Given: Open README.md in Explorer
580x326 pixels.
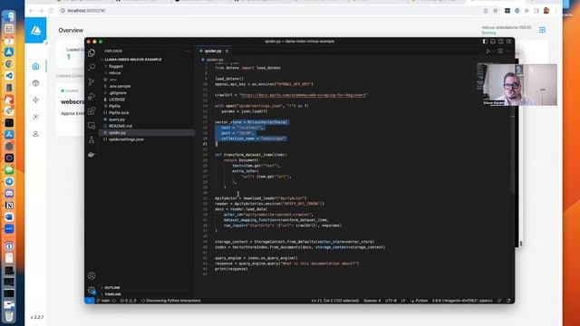Looking at the screenshot, I should (121, 126).
